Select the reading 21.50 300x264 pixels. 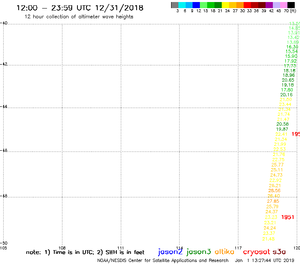tap(286, 100)
